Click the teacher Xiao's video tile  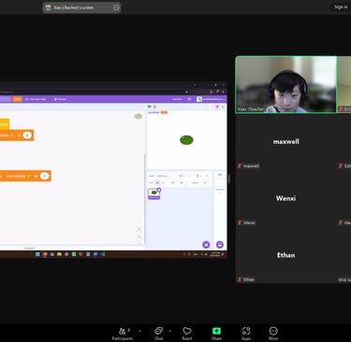[286, 85]
